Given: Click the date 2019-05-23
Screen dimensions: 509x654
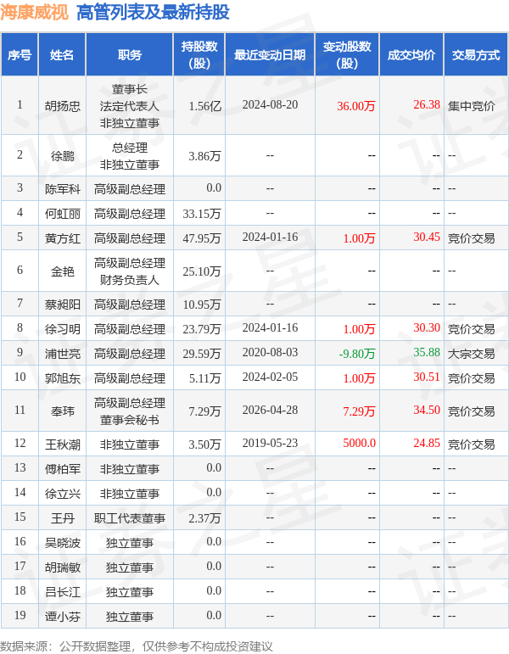Looking at the screenshot, I should coord(270,443).
